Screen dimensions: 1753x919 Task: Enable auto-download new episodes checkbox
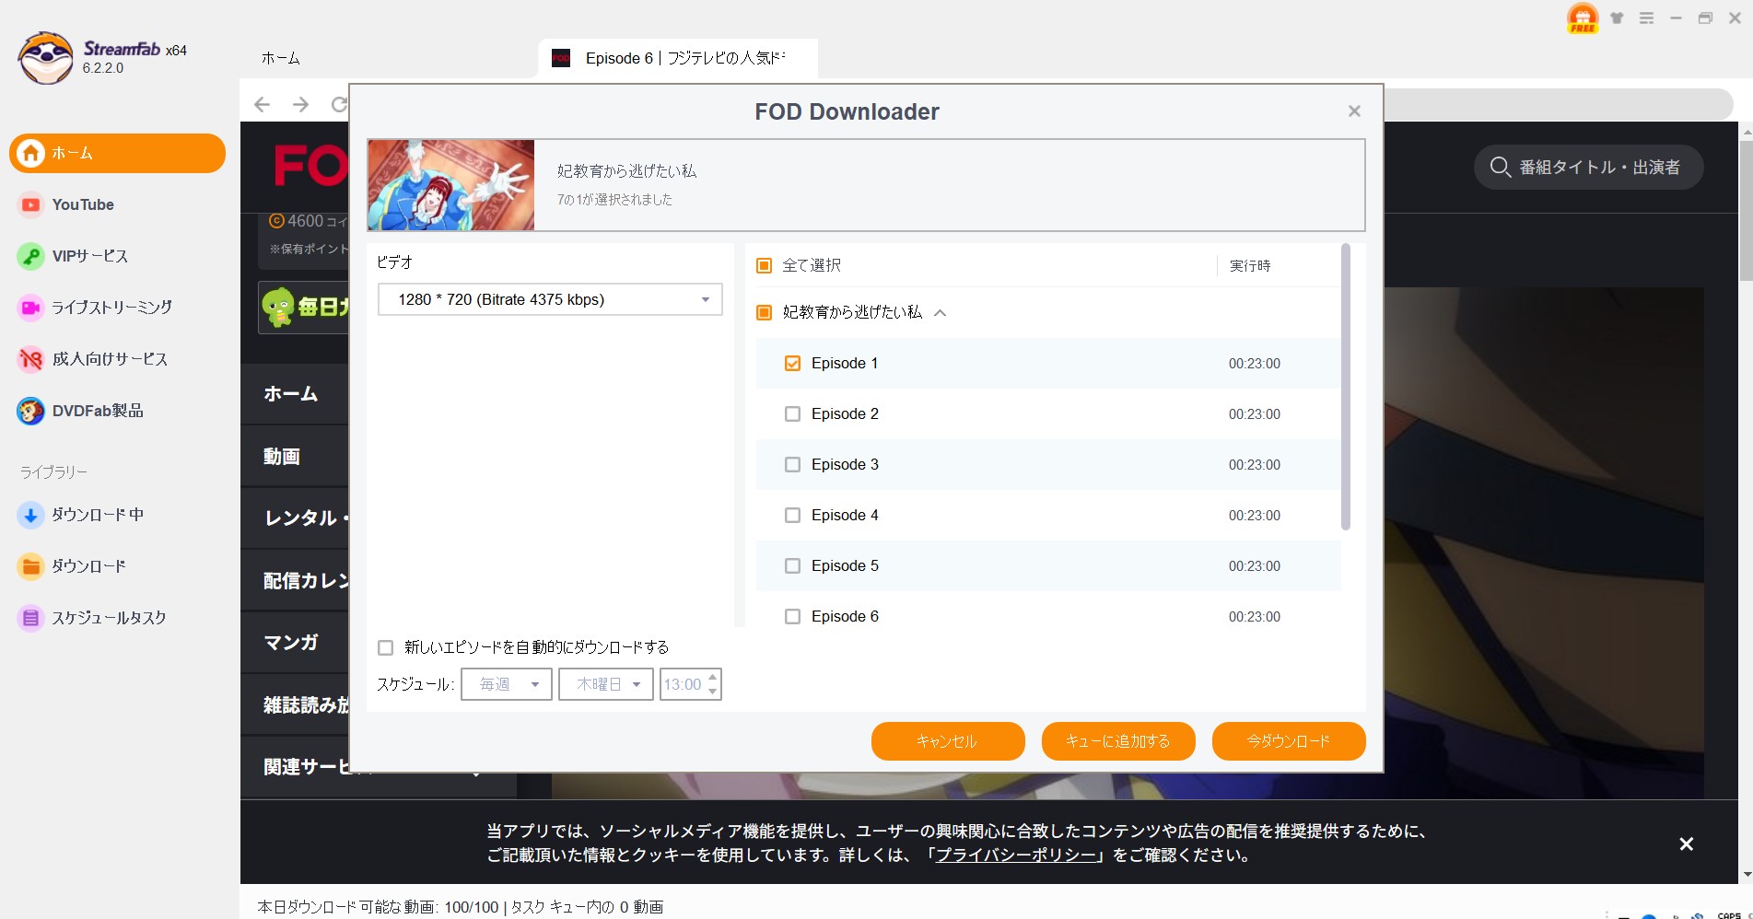click(x=386, y=648)
